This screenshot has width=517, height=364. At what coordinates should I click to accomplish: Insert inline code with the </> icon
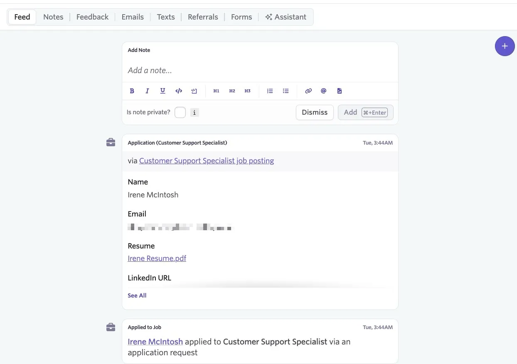coord(179,91)
